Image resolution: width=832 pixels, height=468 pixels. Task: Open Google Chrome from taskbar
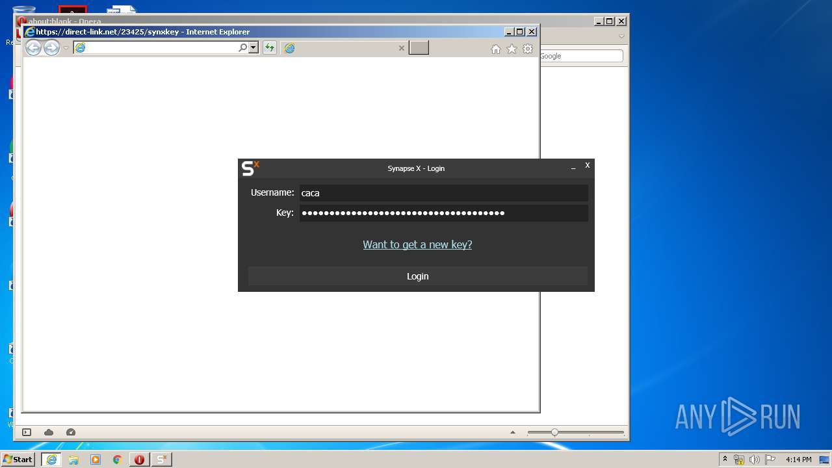tap(118, 460)
